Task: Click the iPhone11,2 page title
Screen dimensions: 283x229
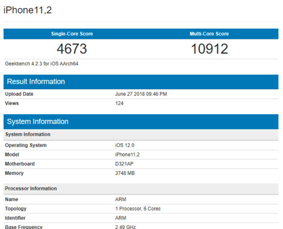Action: pos(28,10)
